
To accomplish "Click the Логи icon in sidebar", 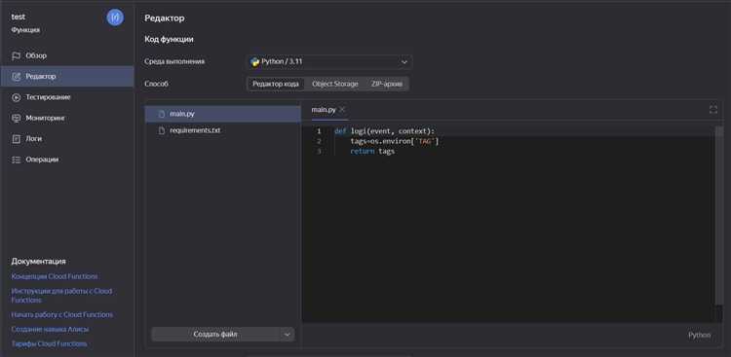I will point(17,139).
